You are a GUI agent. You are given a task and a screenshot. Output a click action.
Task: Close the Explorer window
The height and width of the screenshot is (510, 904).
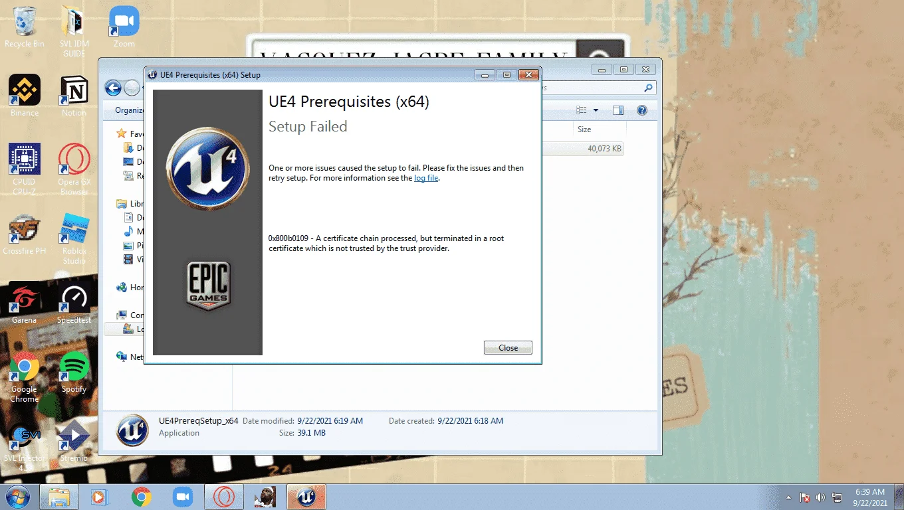point(645,69)
